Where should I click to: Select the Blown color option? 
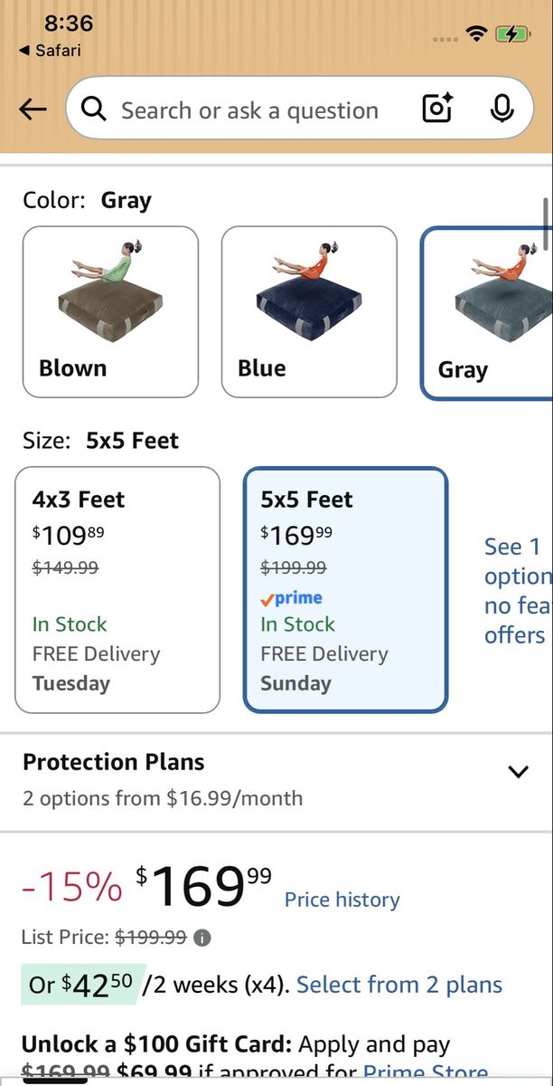pyautogui.click(x=110, y=311)
